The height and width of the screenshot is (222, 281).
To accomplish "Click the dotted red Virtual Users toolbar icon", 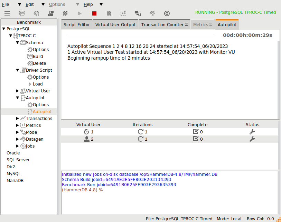I will click(x=65, y=13).
